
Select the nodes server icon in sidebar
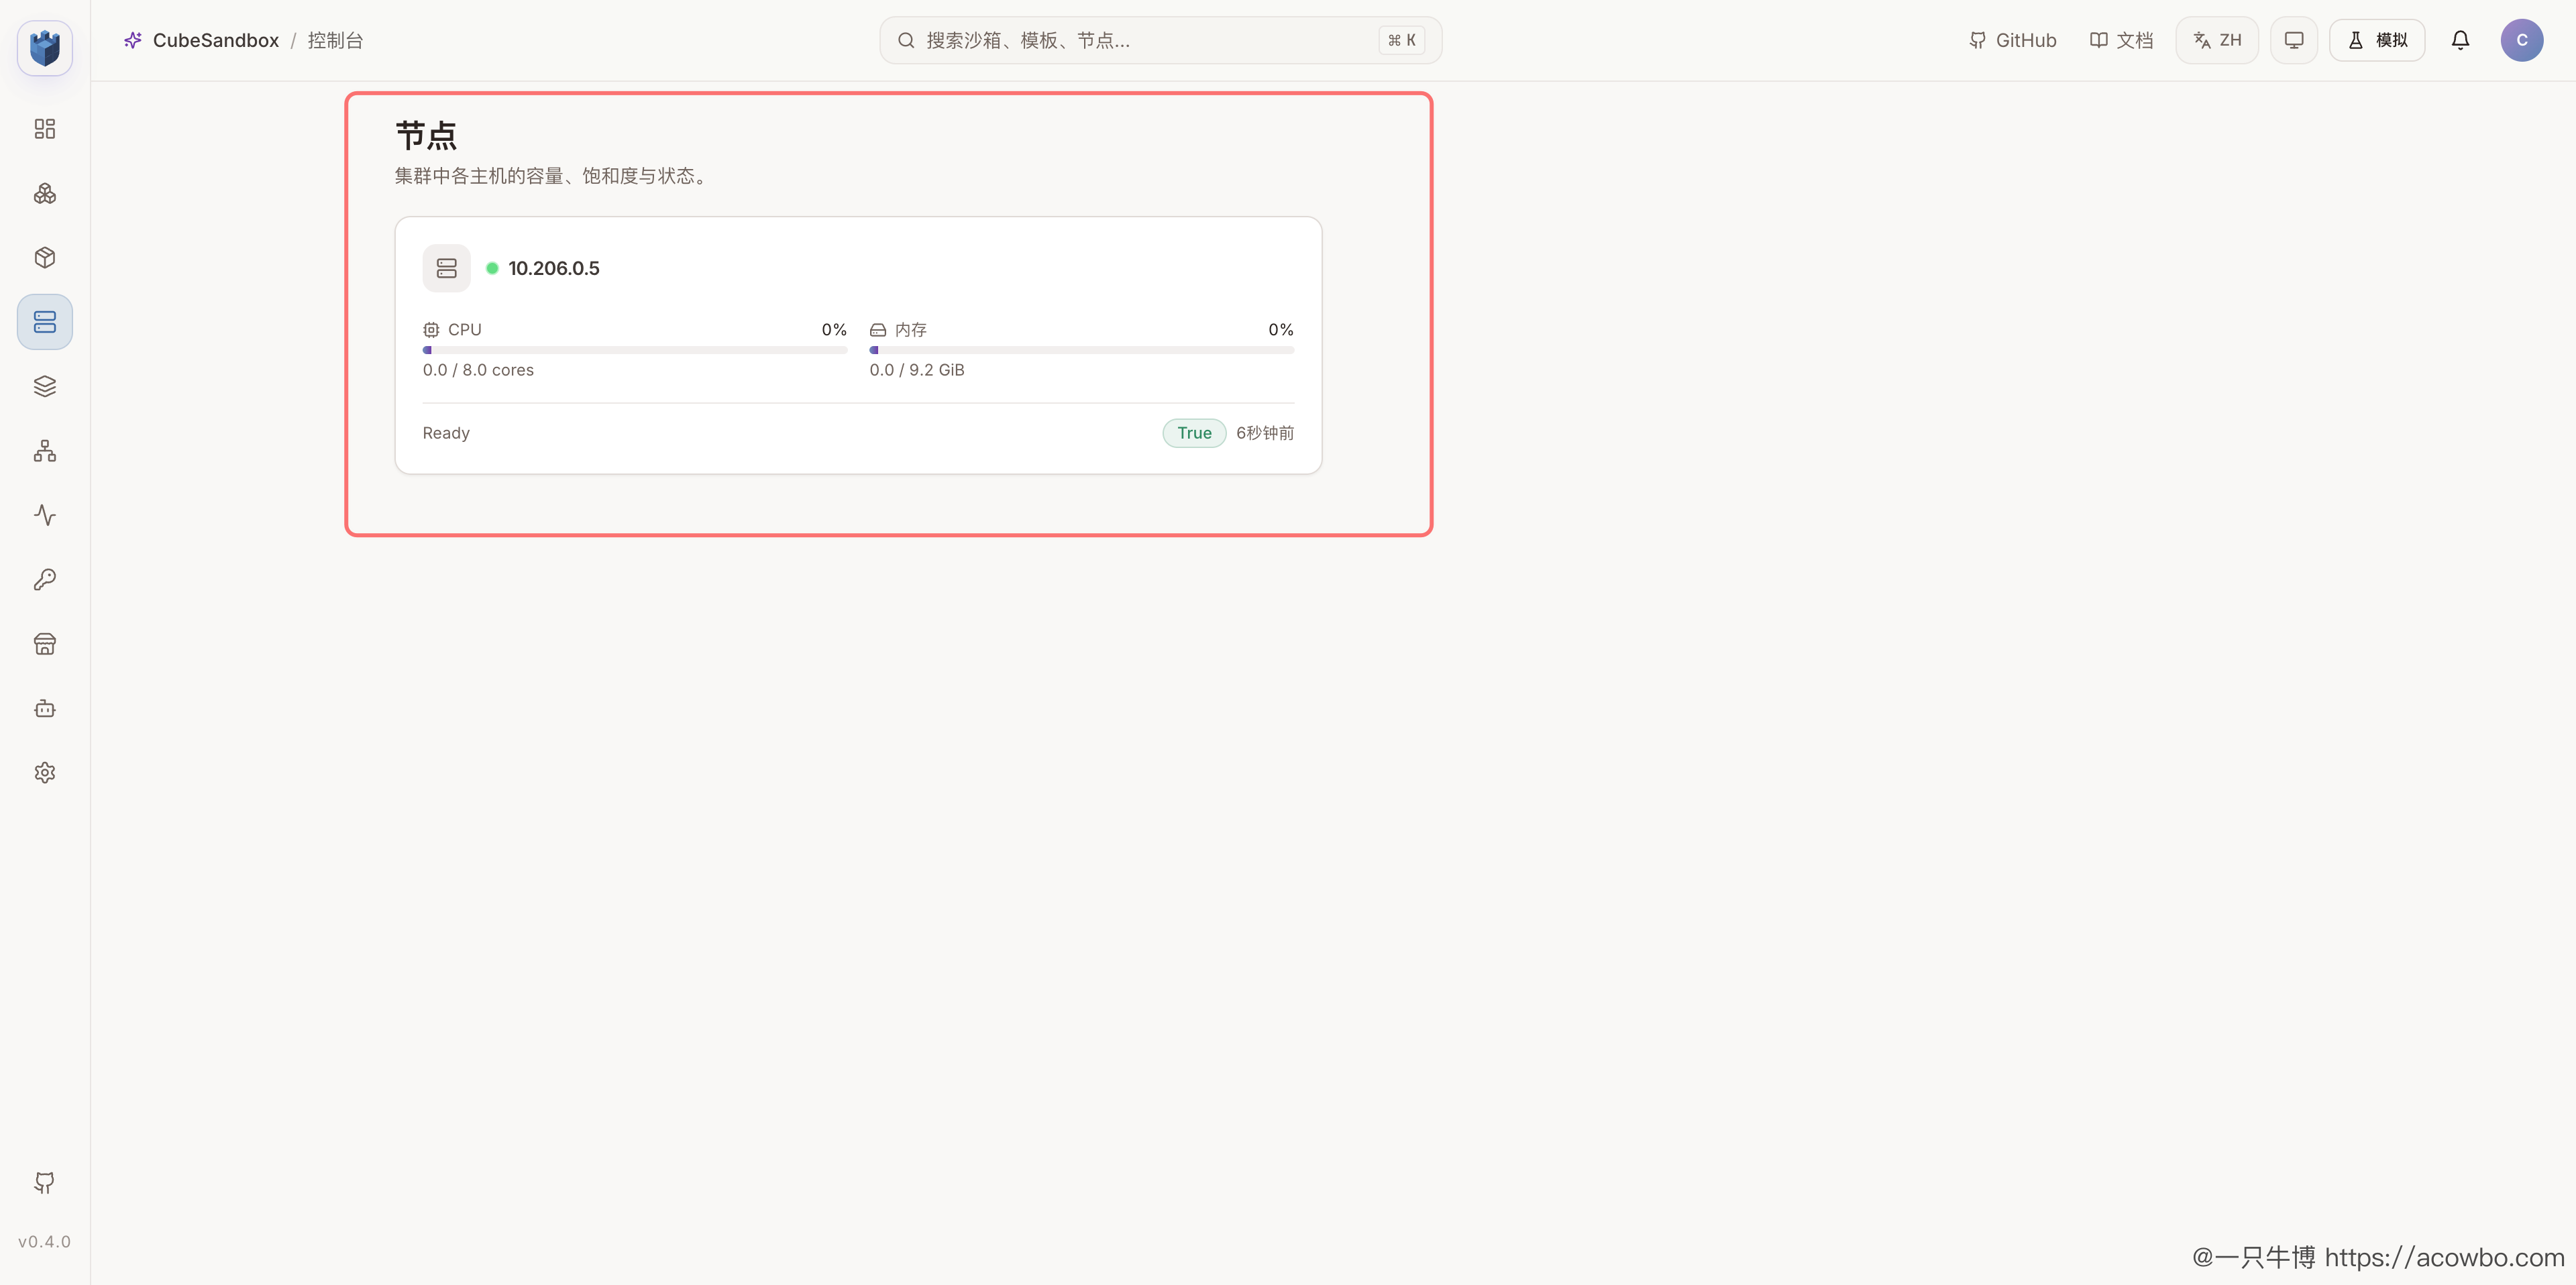[45, 322]
